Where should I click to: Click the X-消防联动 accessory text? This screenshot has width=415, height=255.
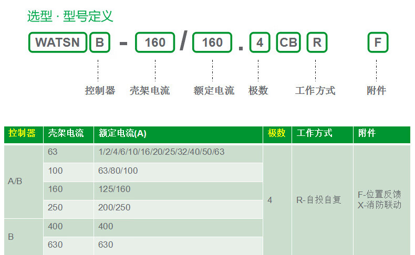click(x=379, y=205)
